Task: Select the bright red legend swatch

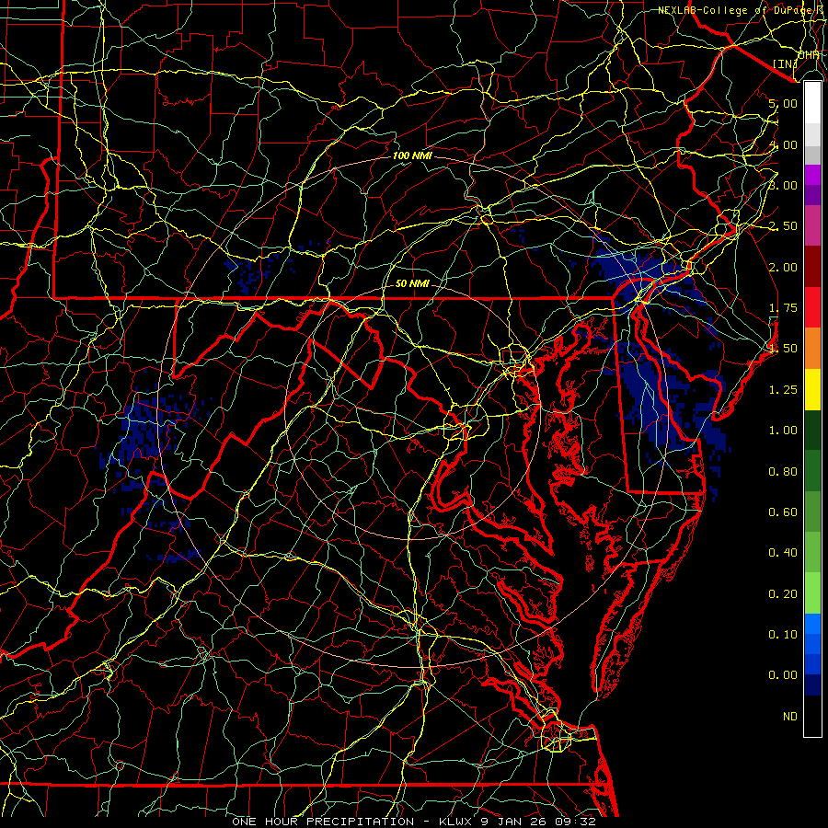Action: pos(812,308)
